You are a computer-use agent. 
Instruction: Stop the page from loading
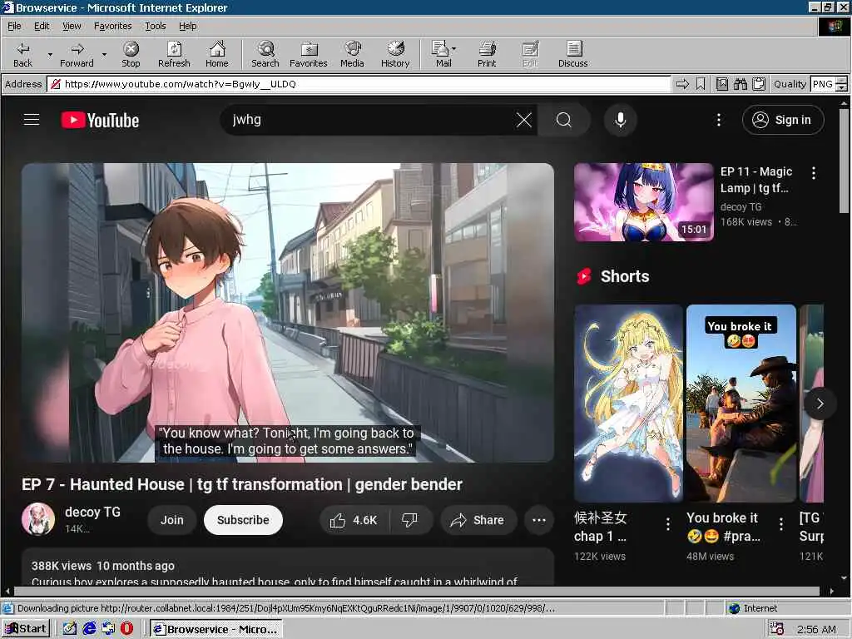(131, 54)
